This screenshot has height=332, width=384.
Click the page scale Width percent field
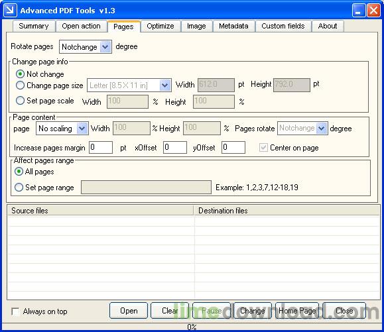127,101
